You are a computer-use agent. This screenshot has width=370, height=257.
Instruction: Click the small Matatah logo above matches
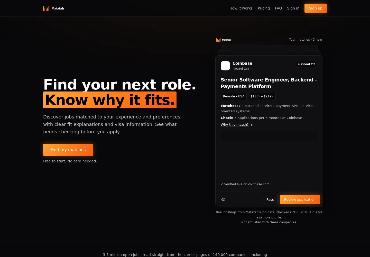[224, 40]
